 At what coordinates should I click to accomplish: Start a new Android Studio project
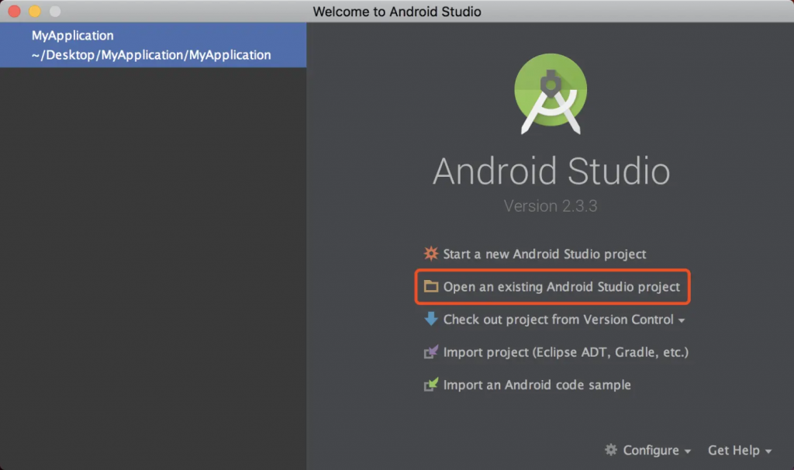pos(544,254)
